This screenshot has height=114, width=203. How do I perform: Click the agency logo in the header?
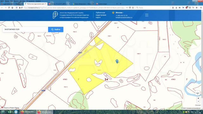pos(55,15)
